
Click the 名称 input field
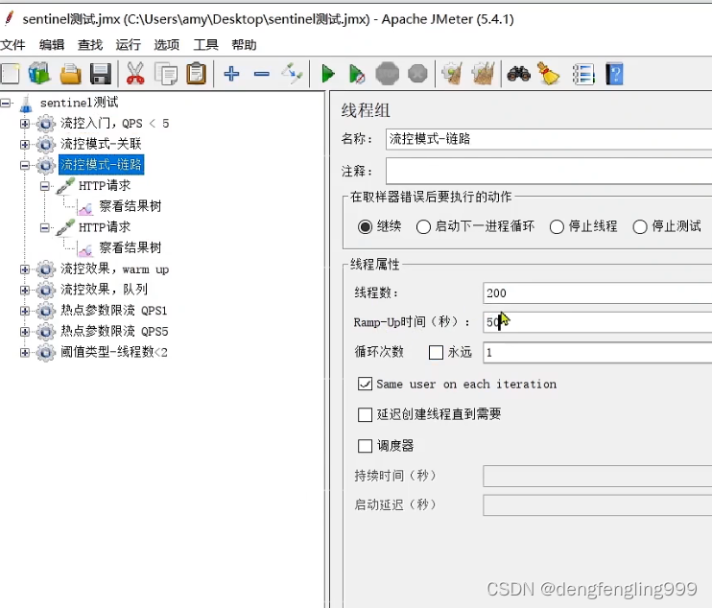(549, 139)
